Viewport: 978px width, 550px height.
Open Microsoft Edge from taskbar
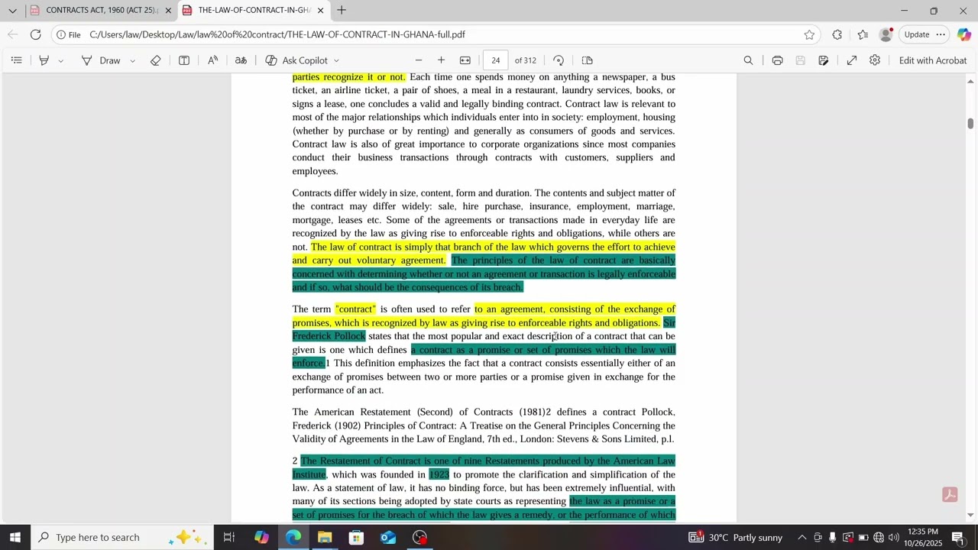tap(293, 537)
